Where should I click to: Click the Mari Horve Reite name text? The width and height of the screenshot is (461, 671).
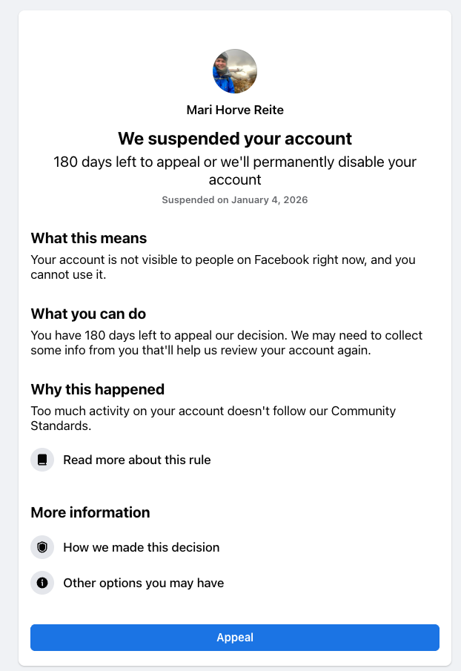tap(235, 110)
